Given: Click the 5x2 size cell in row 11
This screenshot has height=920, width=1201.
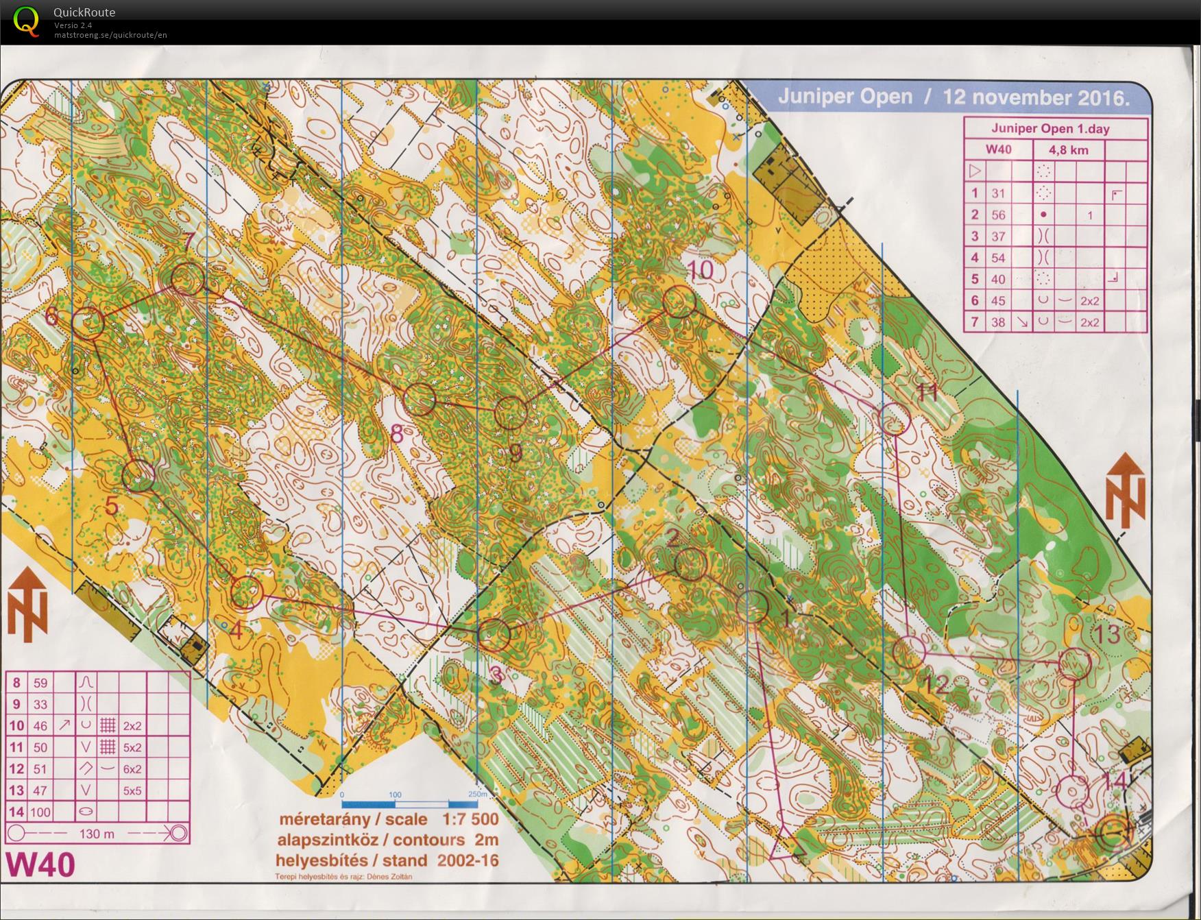Looking at the screenshot, I should (x=132, y=747).
